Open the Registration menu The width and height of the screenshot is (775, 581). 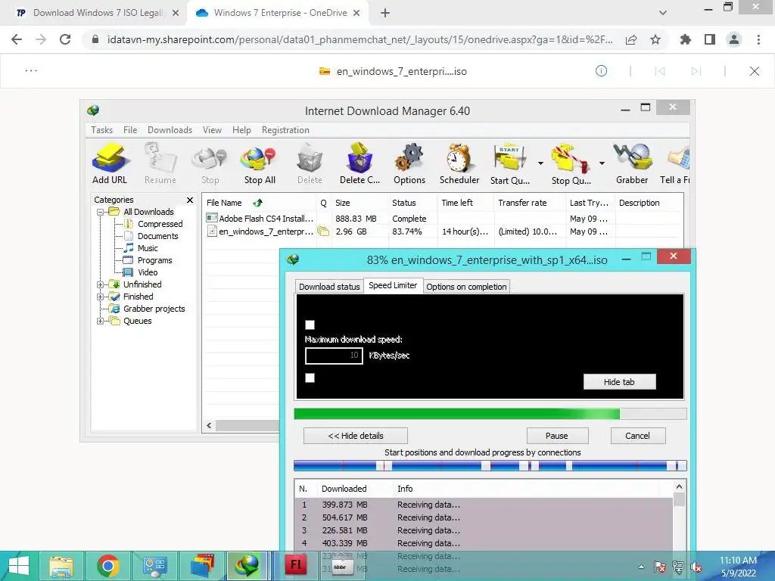(285, 130)
